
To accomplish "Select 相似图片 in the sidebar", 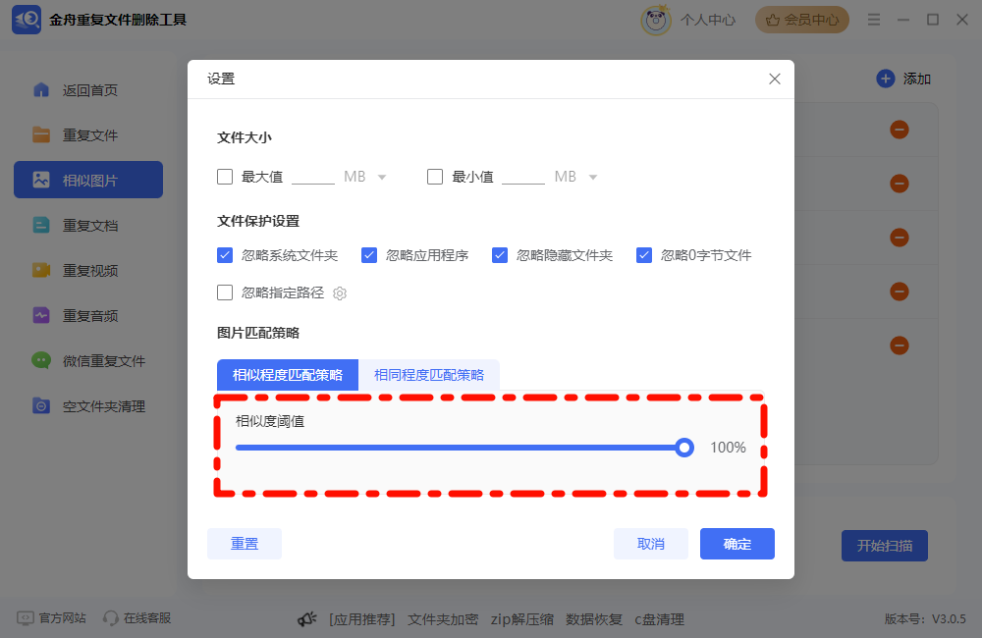I will click(x=88, y=181).
